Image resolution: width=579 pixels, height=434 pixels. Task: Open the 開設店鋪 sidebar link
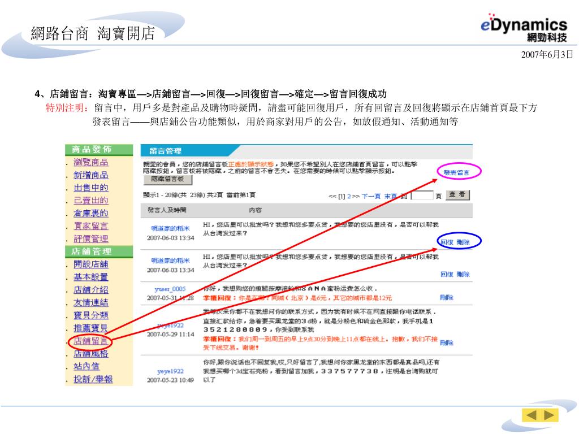(91, 264)
